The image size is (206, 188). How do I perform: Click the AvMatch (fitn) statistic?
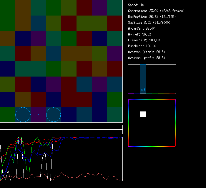[x=147, y=52]
